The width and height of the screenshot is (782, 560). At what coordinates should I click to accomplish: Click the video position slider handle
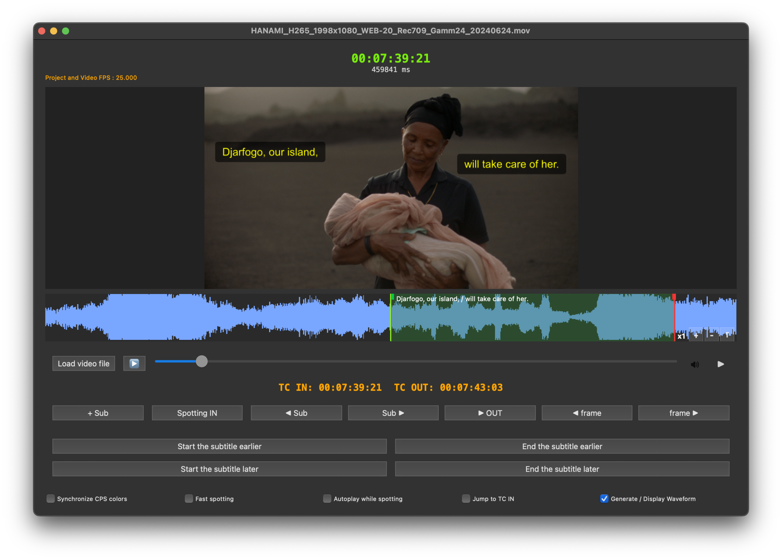202,361
